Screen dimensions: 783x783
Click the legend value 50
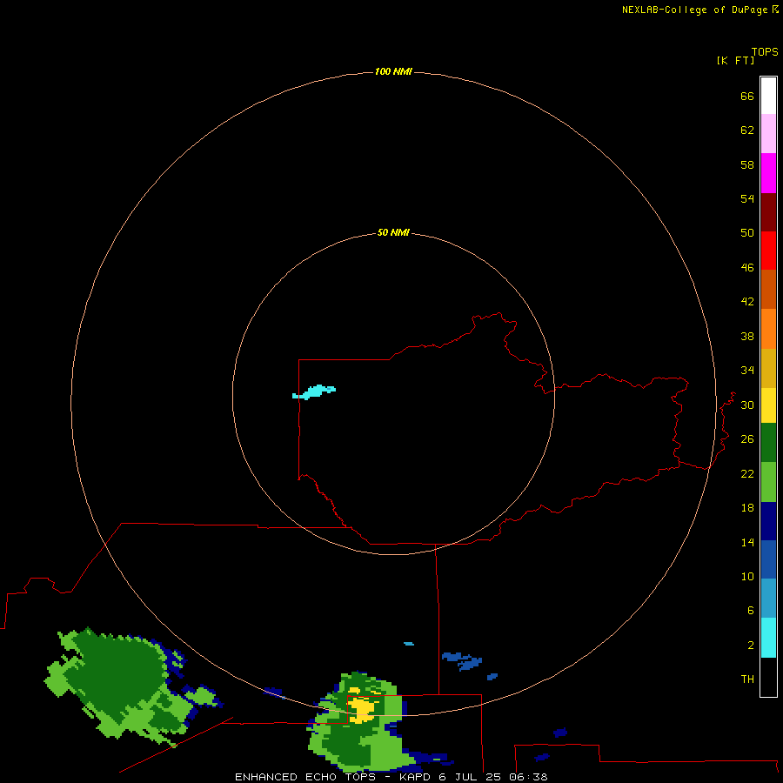point(747,232)
